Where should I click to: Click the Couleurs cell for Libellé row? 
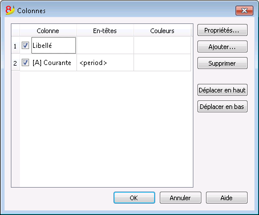click(x=162, y=46)
